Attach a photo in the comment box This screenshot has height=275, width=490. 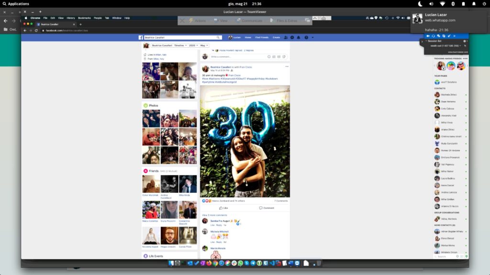[x=274, y=57]
